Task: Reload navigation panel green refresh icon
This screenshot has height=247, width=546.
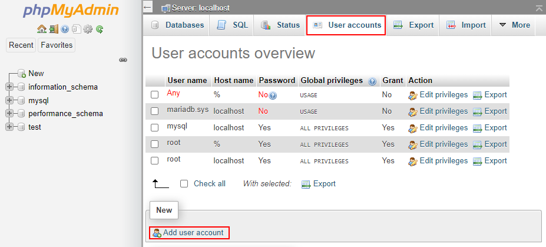Action: (x=100, y=29)
